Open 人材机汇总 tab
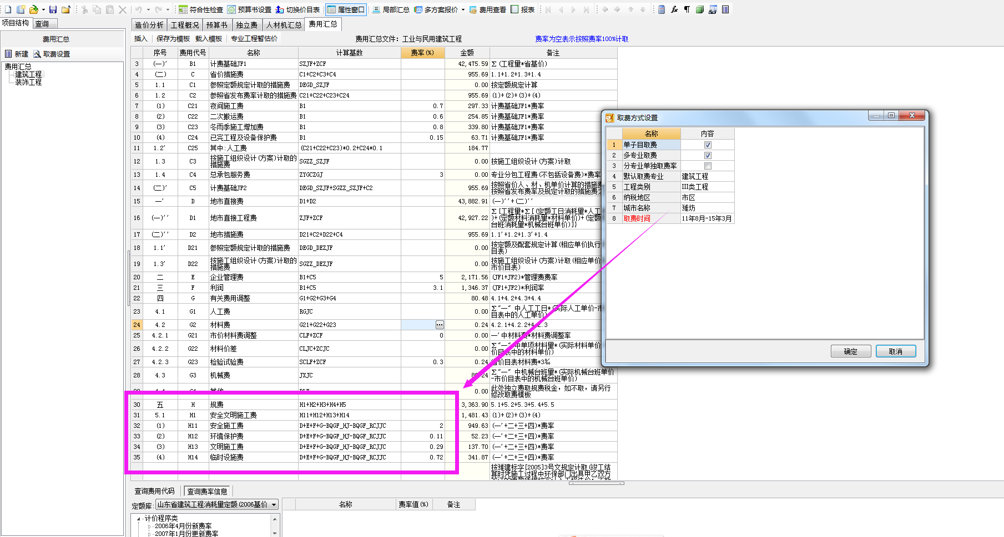The width and height of the screenshot is (1004, 537). pyautogui.click(x=284, y=25)
